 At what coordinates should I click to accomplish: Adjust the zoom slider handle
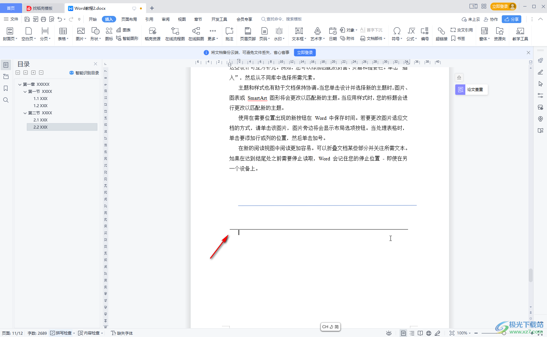[x=504, y=333]
